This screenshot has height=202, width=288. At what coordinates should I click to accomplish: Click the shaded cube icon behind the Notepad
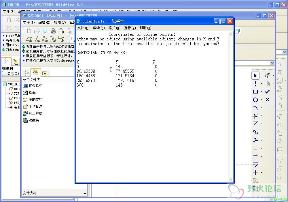[x=238, y=31]
